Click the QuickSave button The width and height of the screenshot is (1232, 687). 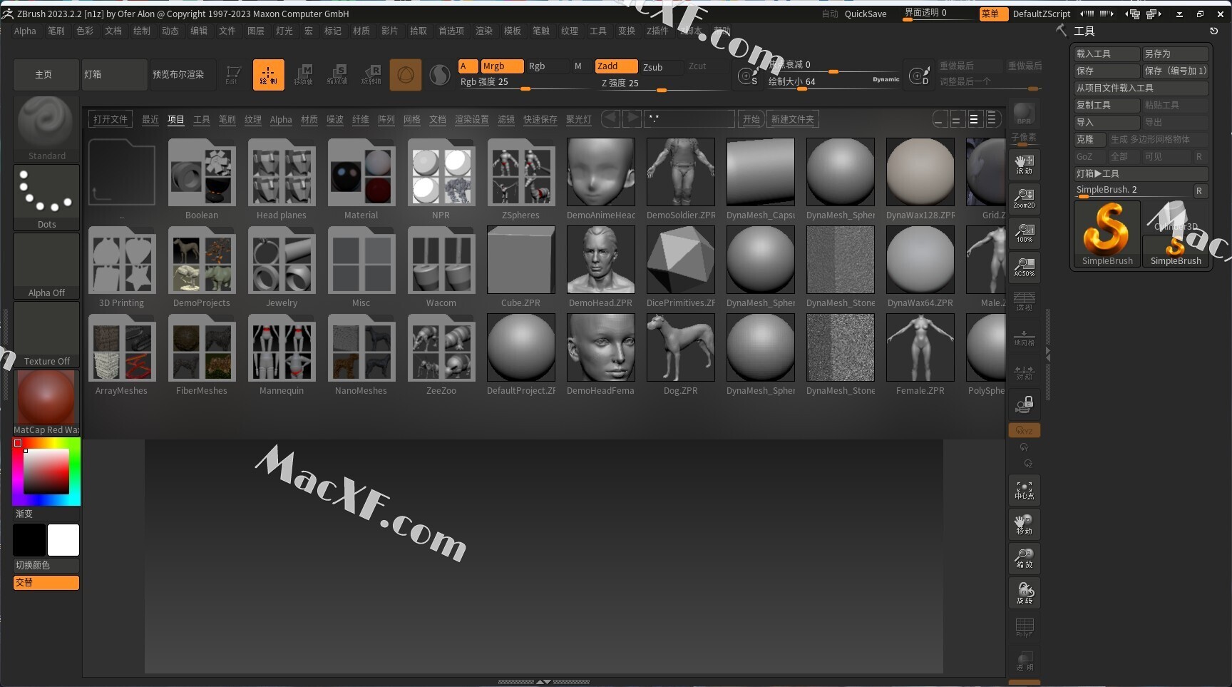tap(866, 14)
